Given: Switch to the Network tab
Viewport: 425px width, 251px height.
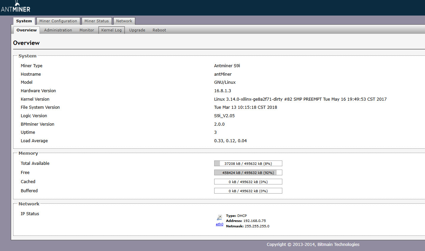Looking at the screenshot, I should click(124, 21).
